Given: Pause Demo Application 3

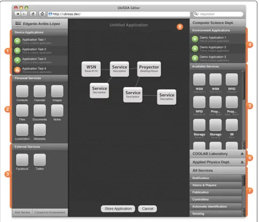Looking at the screenshot, I should pos(195,58).
